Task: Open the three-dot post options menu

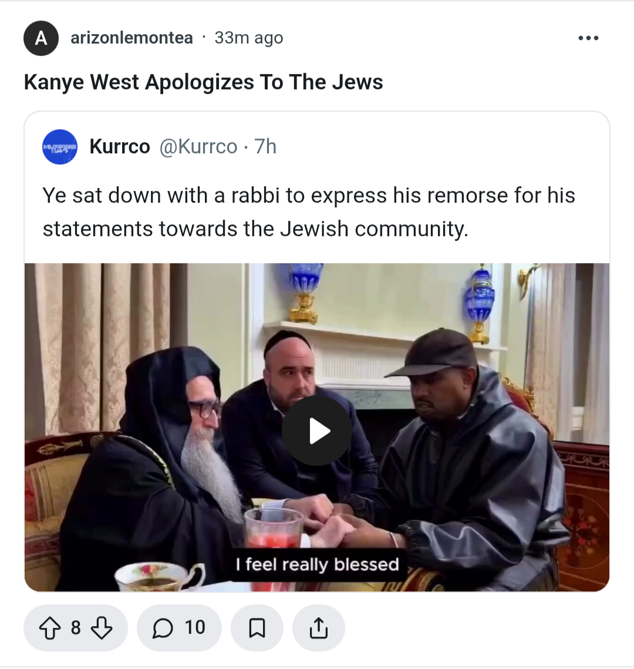Action: click(x=588, y=38)
